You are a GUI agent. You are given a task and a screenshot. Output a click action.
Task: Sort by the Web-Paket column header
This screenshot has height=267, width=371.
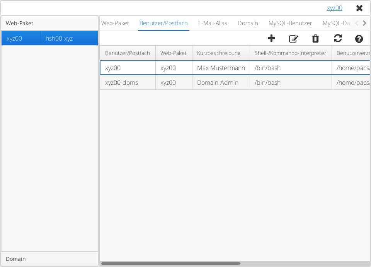click(x=174, y=53)
